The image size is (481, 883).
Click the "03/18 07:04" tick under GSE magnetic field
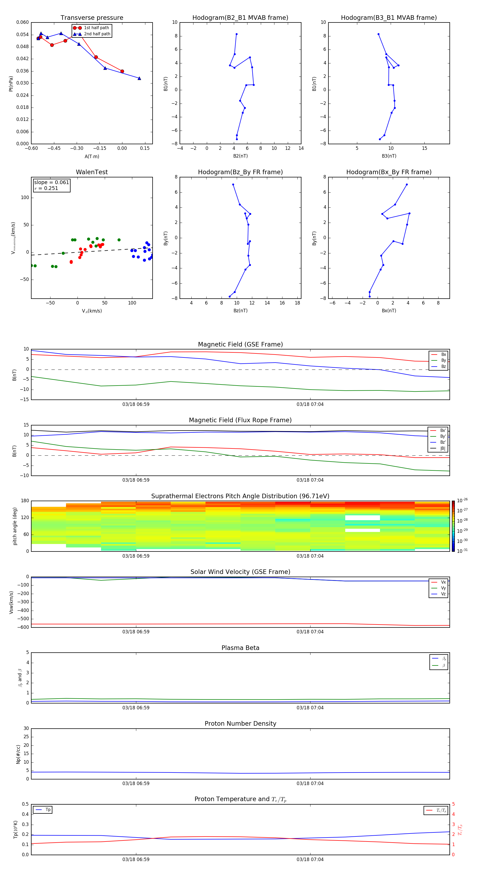click(x=310, y=405)
